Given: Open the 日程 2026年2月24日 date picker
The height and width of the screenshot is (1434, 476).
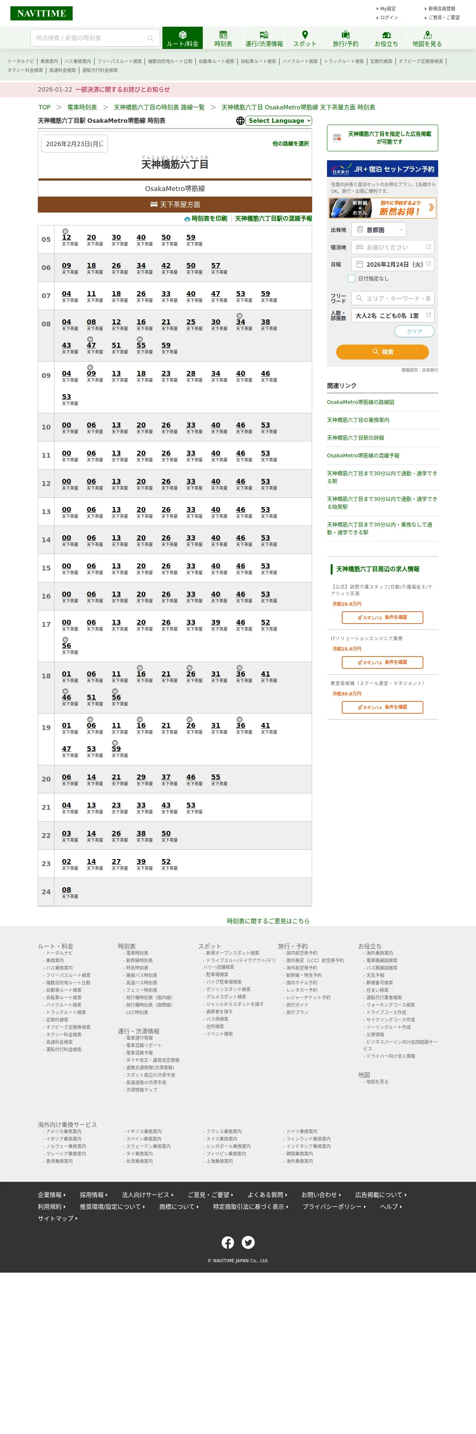Looking at the screenshot, I should (x=393, y=264).
